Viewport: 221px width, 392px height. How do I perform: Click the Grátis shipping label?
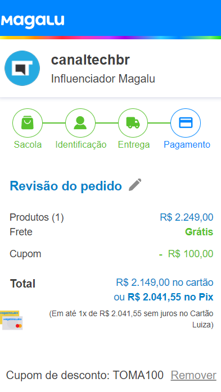(x=199, y=232)
